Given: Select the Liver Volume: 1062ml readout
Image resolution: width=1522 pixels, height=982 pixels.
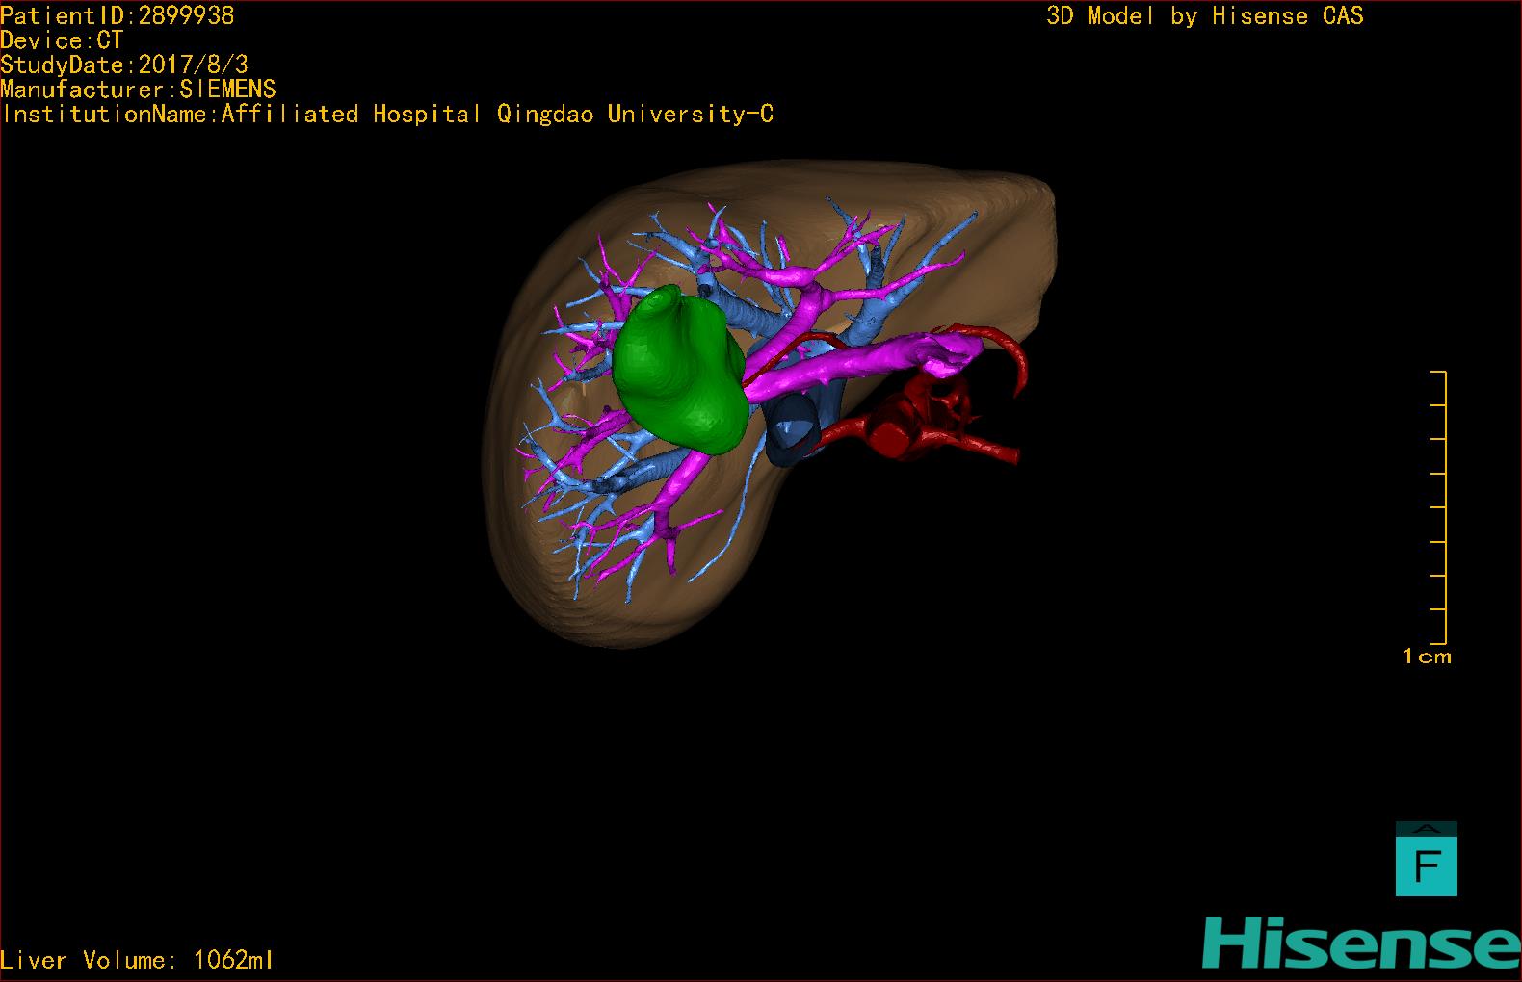Looking at the screenshot, I should pos(138,960).
